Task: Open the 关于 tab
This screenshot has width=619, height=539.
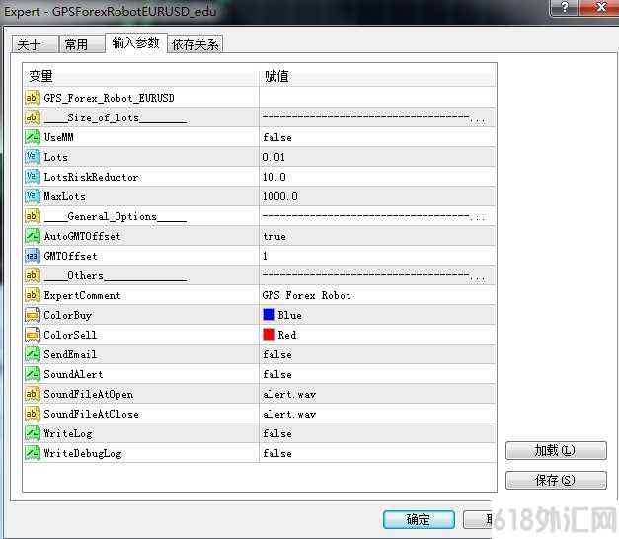Action: click(36, 43)
